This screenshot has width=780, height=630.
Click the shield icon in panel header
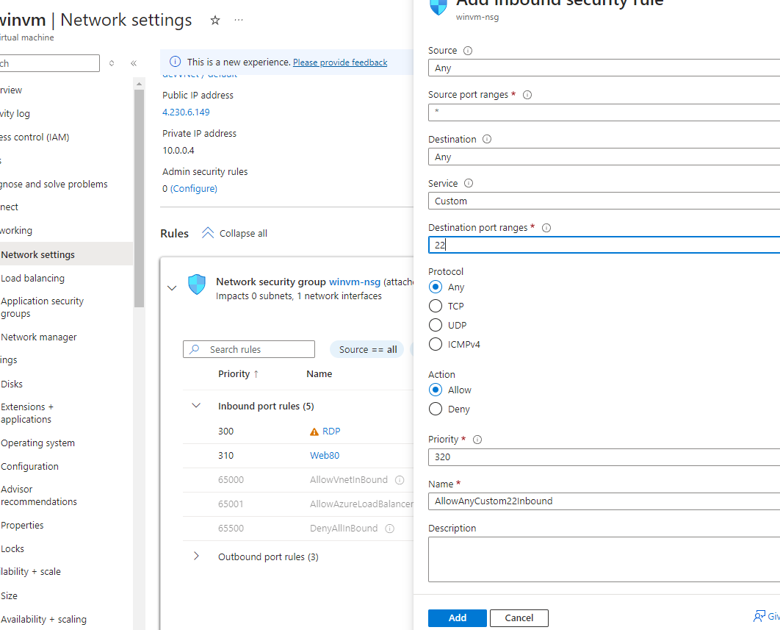click(x=438, y=7)
